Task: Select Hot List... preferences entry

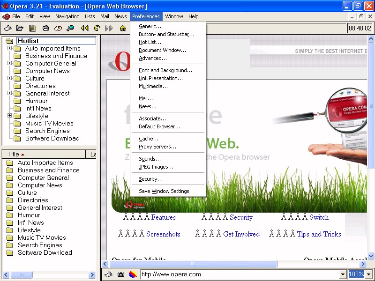Action: 168,42
